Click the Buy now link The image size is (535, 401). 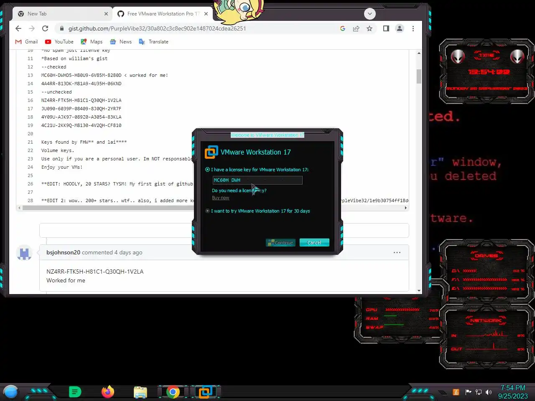point(220,198)
